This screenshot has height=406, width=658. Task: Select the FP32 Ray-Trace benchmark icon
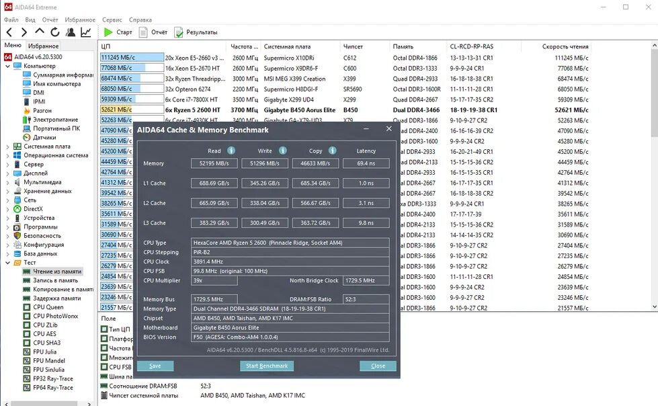[27, 378]
